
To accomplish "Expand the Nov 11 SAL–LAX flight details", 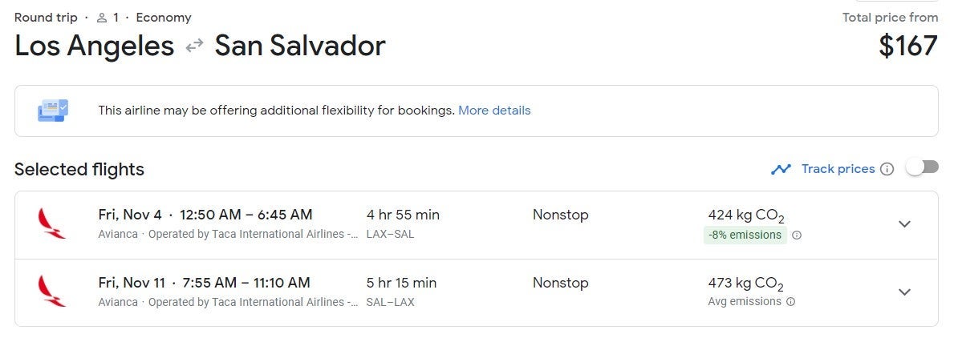I will click(904, 292).
